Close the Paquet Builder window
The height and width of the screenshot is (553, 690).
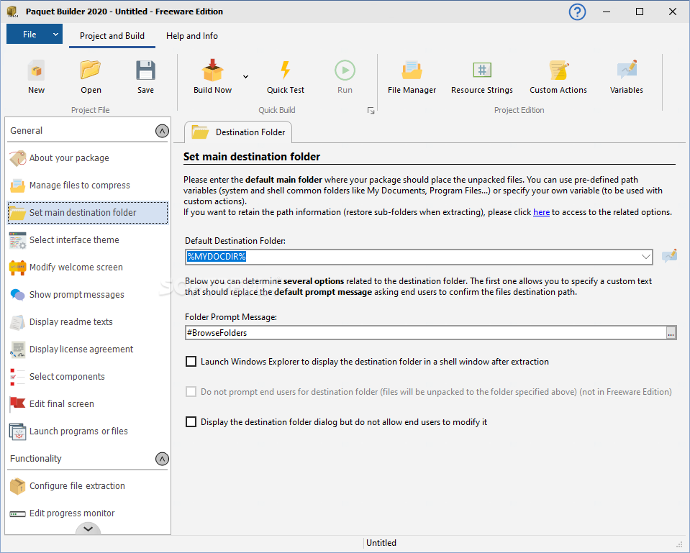click(x=673, y=12)
